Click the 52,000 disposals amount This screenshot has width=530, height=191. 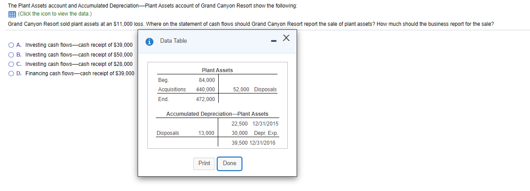[x=241, y=89]
